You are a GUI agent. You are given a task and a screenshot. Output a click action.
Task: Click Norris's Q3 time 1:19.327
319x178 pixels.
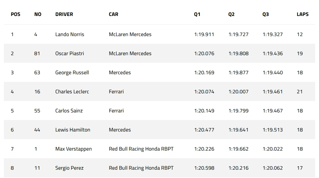[x=272, y=34]
